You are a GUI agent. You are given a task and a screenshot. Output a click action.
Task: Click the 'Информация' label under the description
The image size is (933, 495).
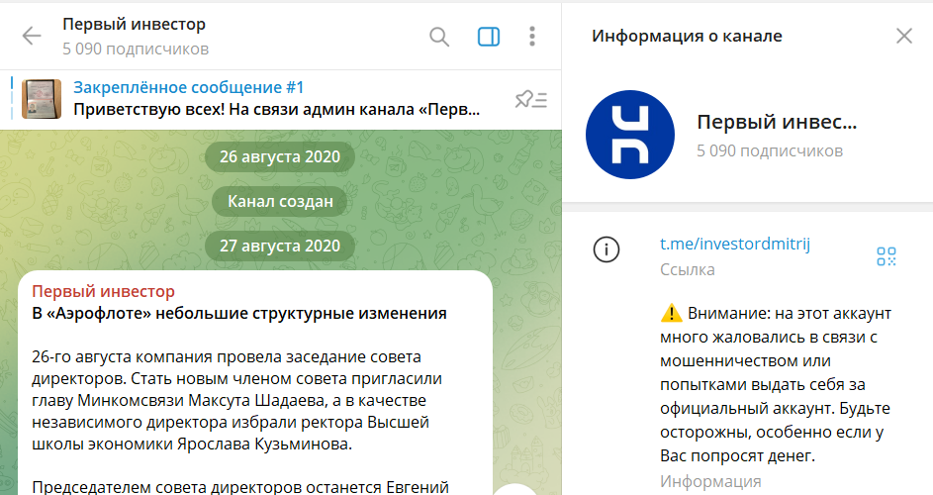coord(710,481)
